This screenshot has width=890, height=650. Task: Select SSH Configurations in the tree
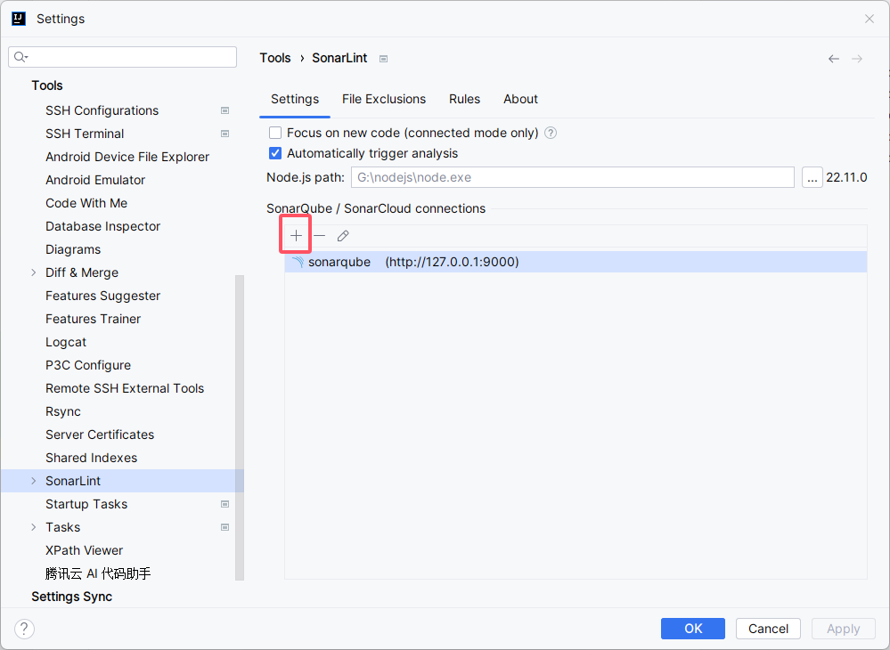(102, 110)
